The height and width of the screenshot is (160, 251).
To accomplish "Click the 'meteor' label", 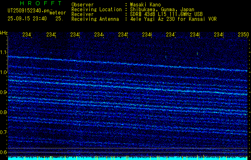I will pyautogui.click(x=58, y=13).
